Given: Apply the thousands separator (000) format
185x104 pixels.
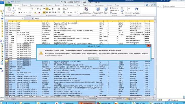Looking at the screenshot, I should pos(71,12).
